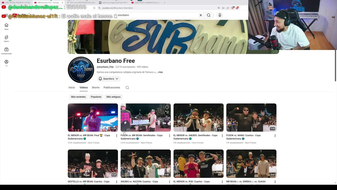337x190 pixels.
Task: Activate voice search microphone
Action: tap(220, 15)
